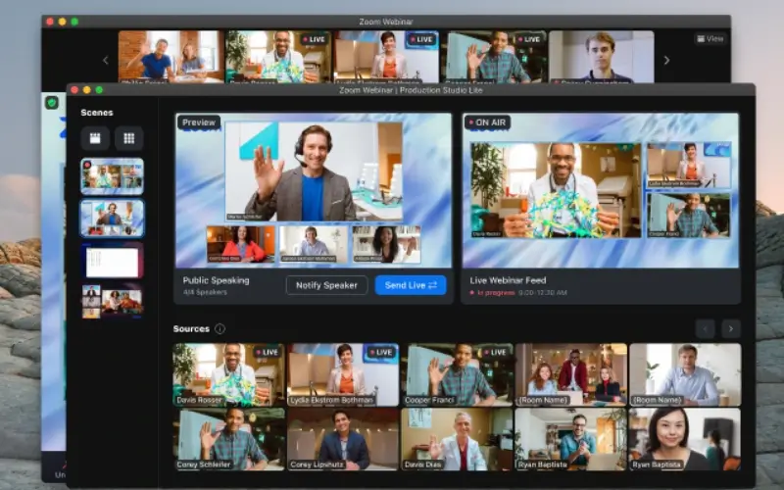
Task: Open the Sources info icon
Action: (x=220, y=328)
